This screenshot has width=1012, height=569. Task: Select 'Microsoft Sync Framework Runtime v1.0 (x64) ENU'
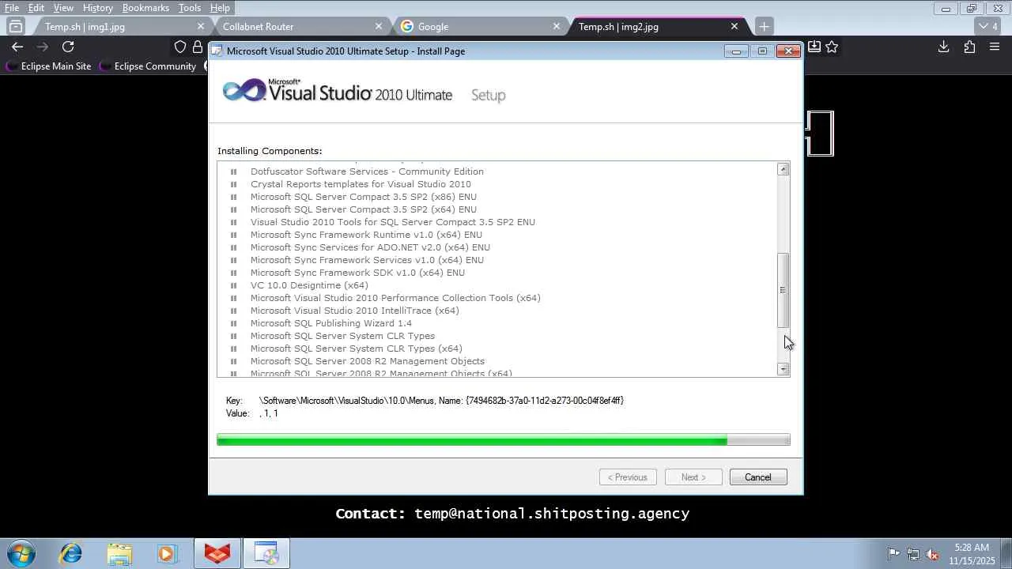(x=366, y=235)
